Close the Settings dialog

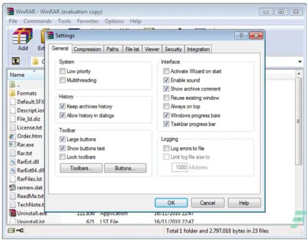(x=256, y=35)
